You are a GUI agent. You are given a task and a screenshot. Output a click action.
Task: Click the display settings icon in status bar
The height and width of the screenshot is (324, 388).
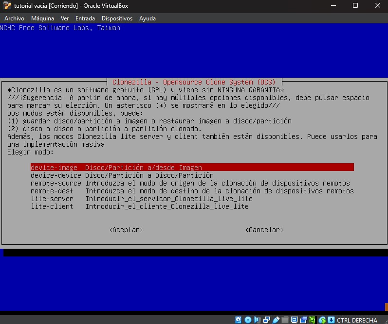click(294, 320)
